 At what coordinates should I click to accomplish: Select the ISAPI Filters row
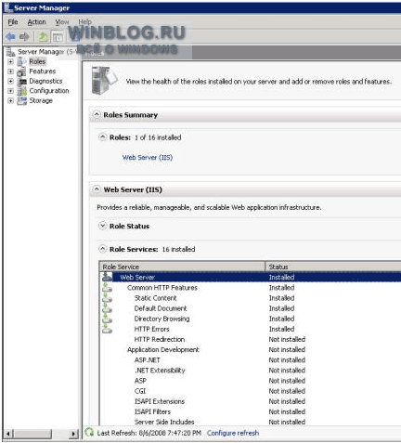point(251,411)
